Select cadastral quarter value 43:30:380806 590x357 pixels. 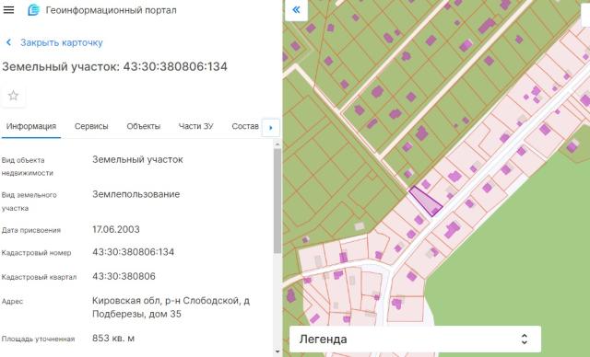point(124,276)
